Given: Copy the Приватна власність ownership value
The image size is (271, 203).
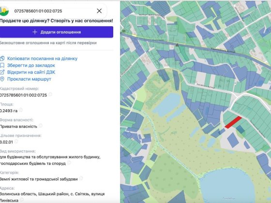Looking at the screenshot, I should tap(40, 126).
